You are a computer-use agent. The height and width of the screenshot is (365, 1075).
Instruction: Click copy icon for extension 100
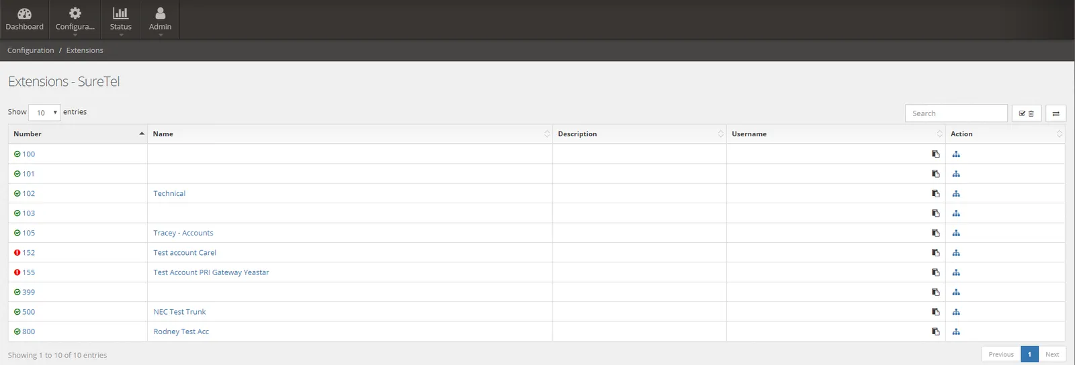click(935, 154)
